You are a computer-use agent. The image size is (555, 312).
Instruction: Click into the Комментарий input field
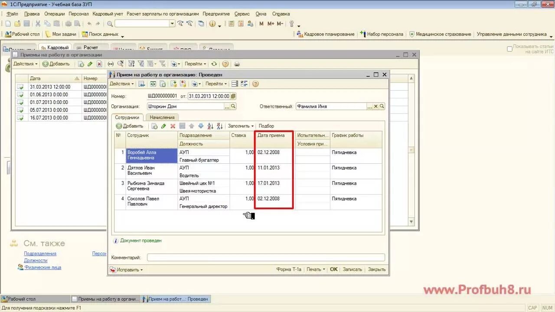pyautogui.click(x=266, y=257)
